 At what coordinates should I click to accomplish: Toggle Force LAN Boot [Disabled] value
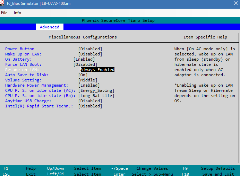85,64
